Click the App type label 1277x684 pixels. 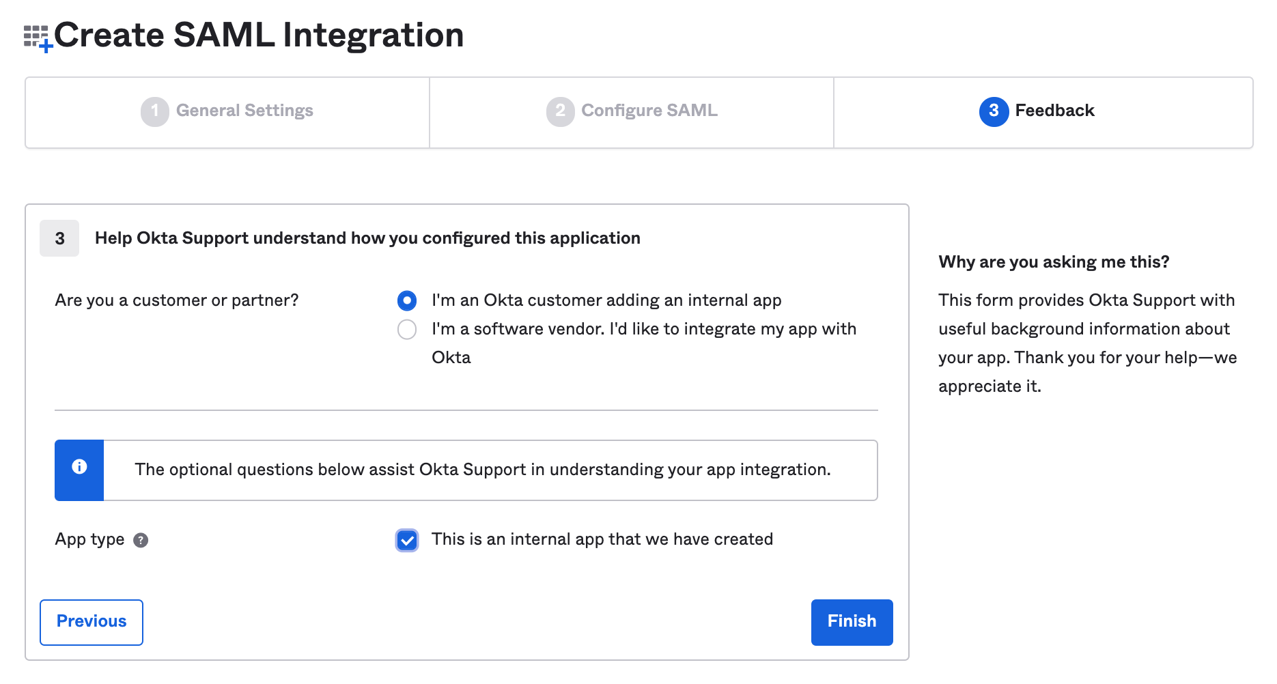(x=89, y=540)
